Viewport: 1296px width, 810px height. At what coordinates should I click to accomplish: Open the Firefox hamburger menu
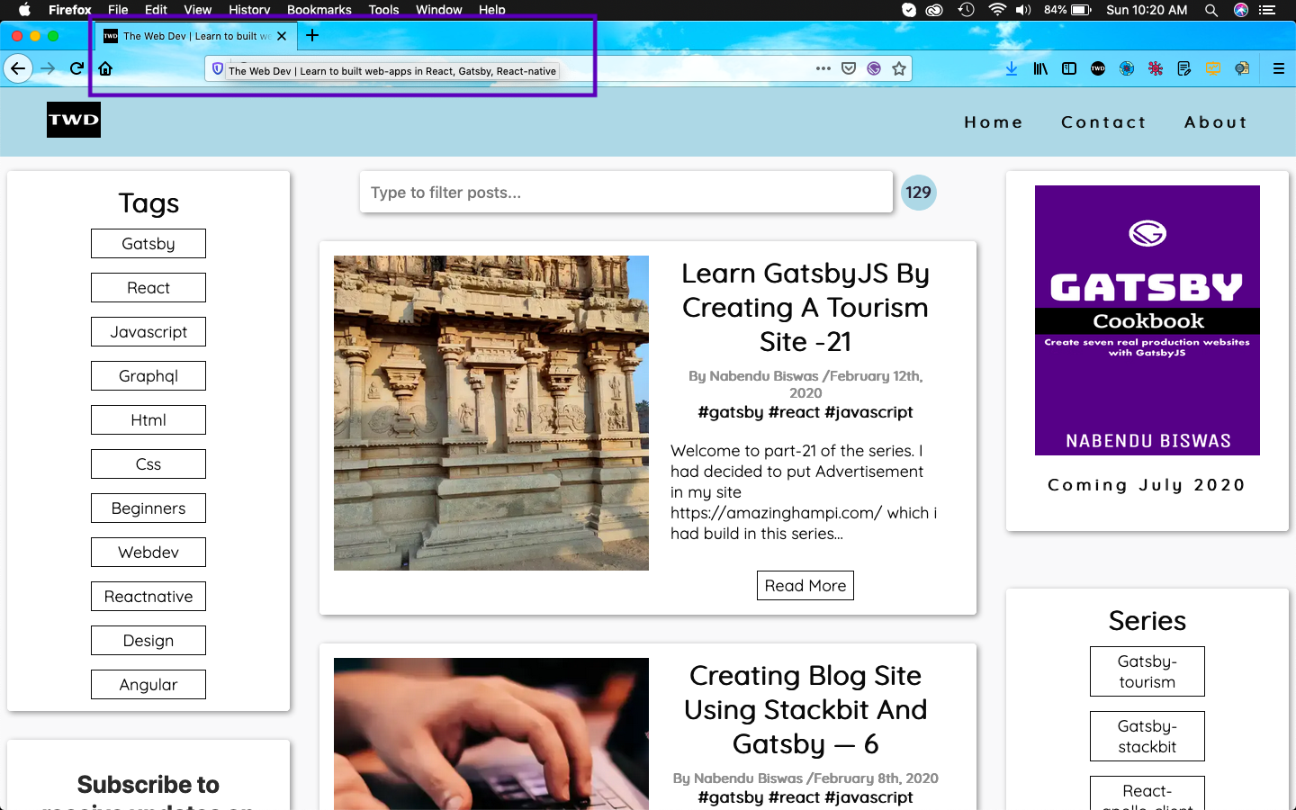coord(1278,68)
